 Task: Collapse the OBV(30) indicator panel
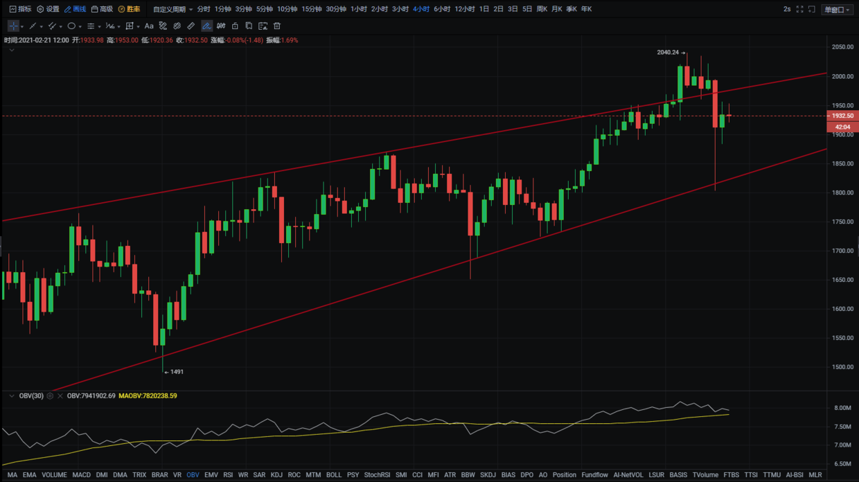[11, 396]
